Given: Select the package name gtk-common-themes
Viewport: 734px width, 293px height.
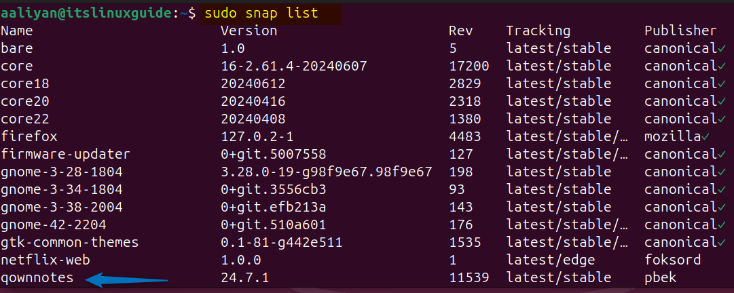Looking at the screenshot, I should click(x=70, y=243).
